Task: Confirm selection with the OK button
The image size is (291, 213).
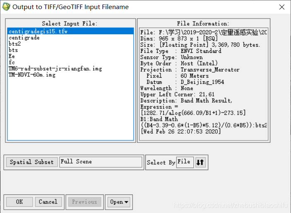Action: pyautogui.click(x=19, y=202)
